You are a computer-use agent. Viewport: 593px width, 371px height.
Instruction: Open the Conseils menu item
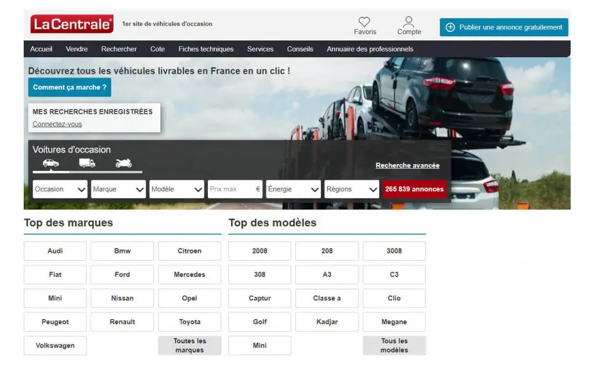pos(300,49)
